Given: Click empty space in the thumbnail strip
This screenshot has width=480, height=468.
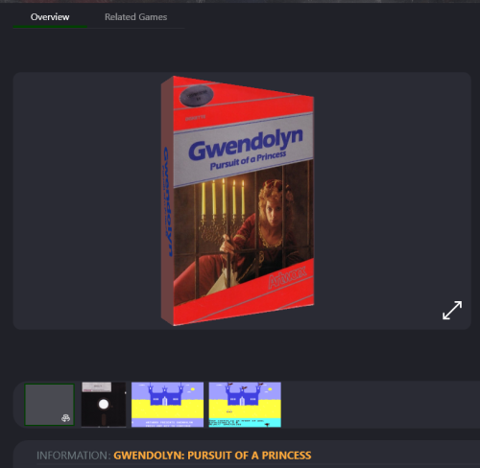Looking at the screenshot, I should point(377,405).
